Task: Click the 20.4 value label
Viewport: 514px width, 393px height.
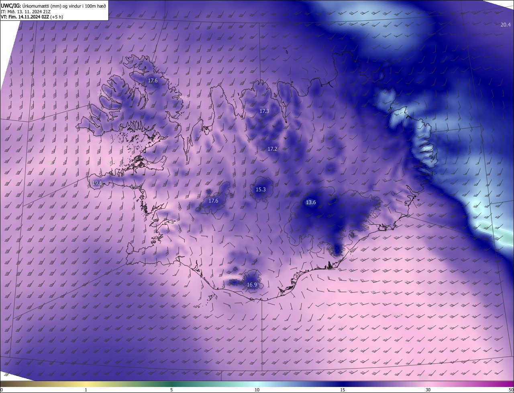Action: tap(506, 25)
